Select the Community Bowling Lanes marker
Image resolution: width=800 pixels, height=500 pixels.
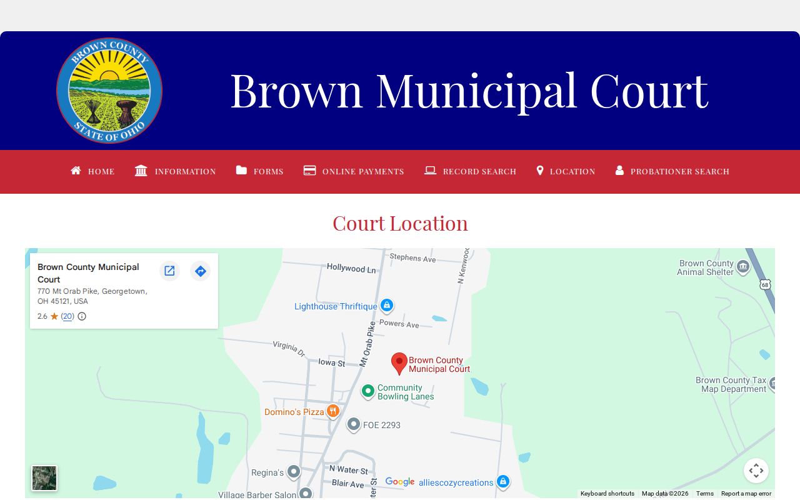coord(368,391)
